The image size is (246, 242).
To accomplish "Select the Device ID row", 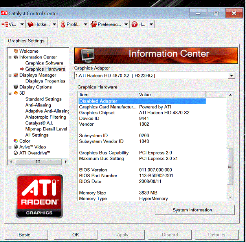I will (x=142, y=118).
